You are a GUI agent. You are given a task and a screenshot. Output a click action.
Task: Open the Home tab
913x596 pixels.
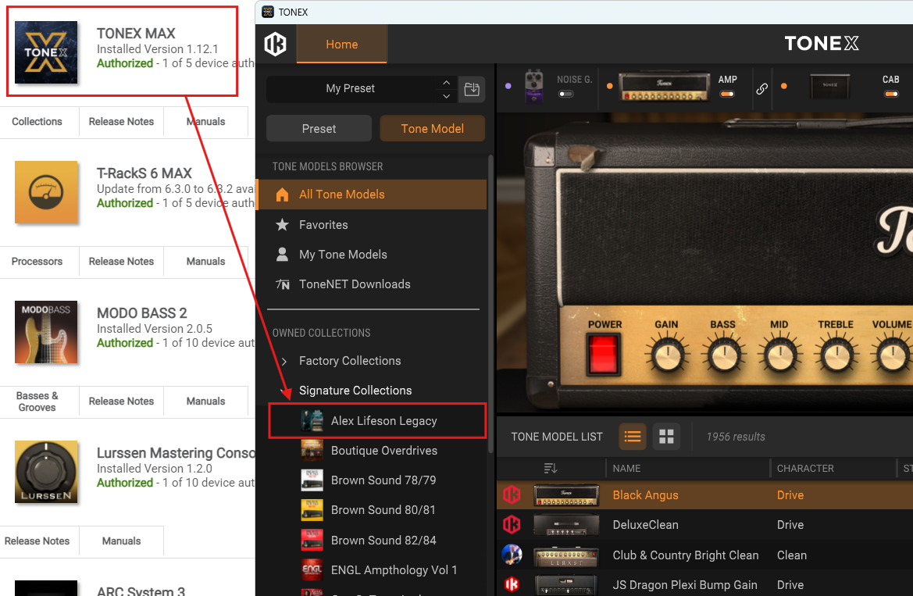[x=342, y=45]
